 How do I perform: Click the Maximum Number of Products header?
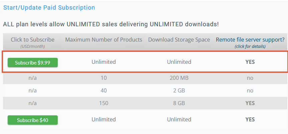(104, 40)
